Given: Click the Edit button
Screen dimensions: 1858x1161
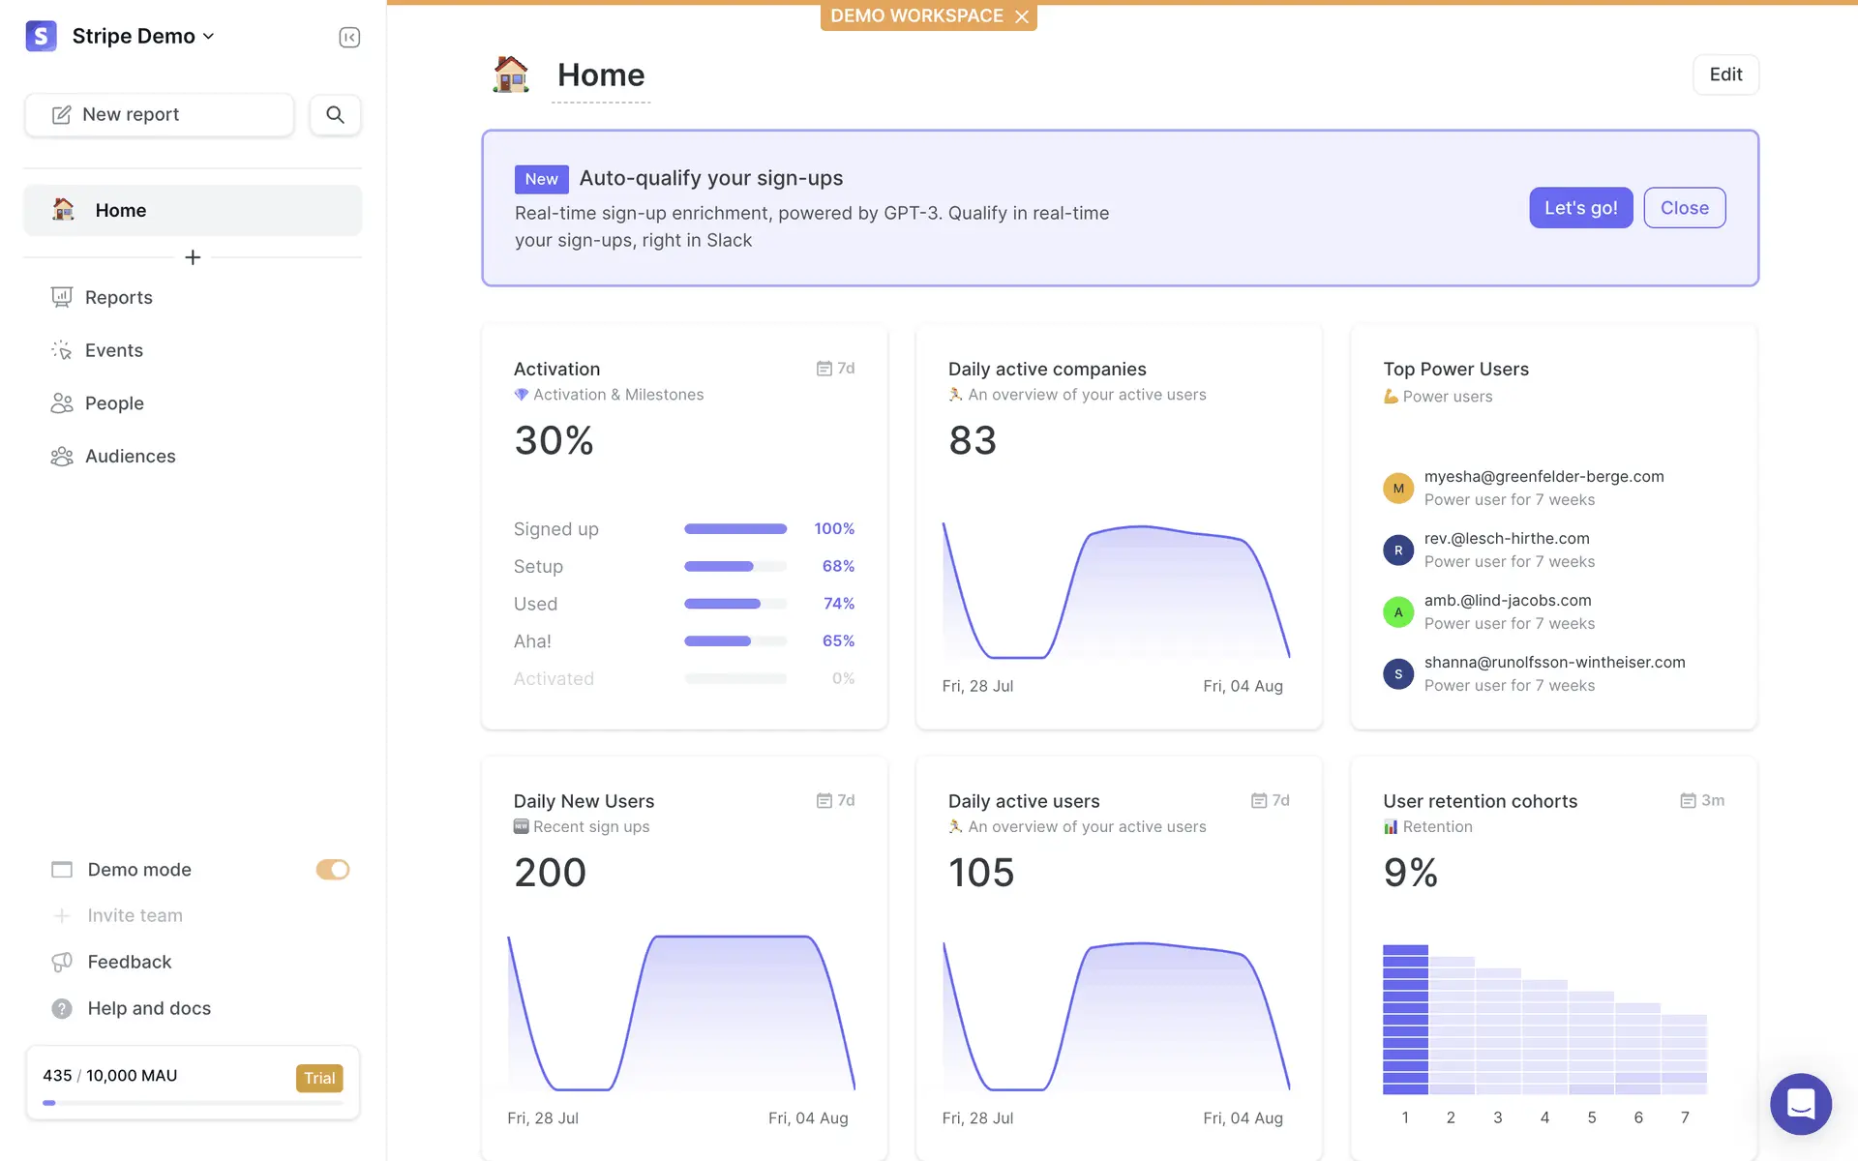Looking at the screenshot, I should point(1724,74).
